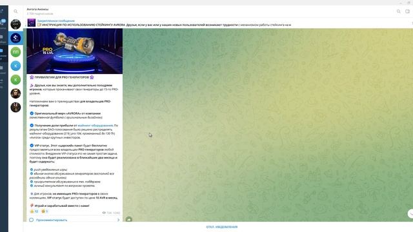Click the second emoji reaction with 1
Image resolution: width=413 pixels, height=232 pixels.
[x=45, y=211]
